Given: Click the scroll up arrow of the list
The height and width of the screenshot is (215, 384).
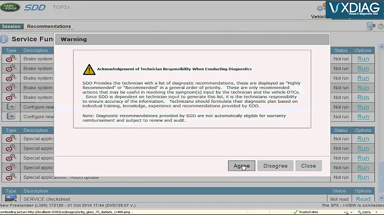Looking at the screenshot, I should pyautogui.click(x=381, y=46).
